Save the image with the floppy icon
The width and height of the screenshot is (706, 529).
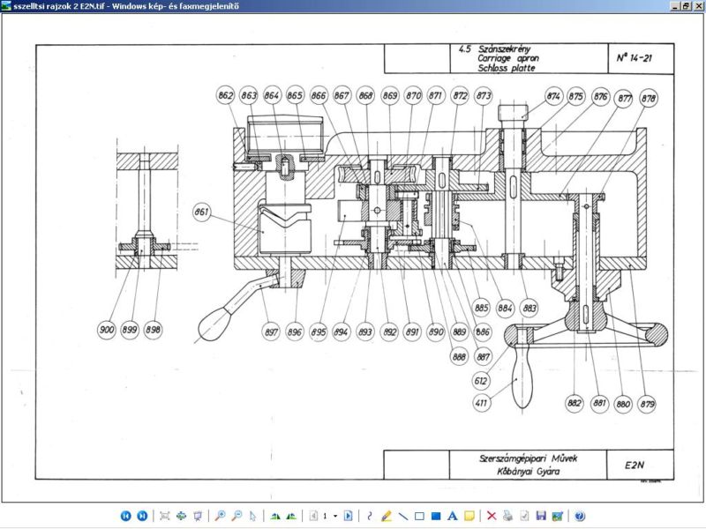[x=541, y=516]
